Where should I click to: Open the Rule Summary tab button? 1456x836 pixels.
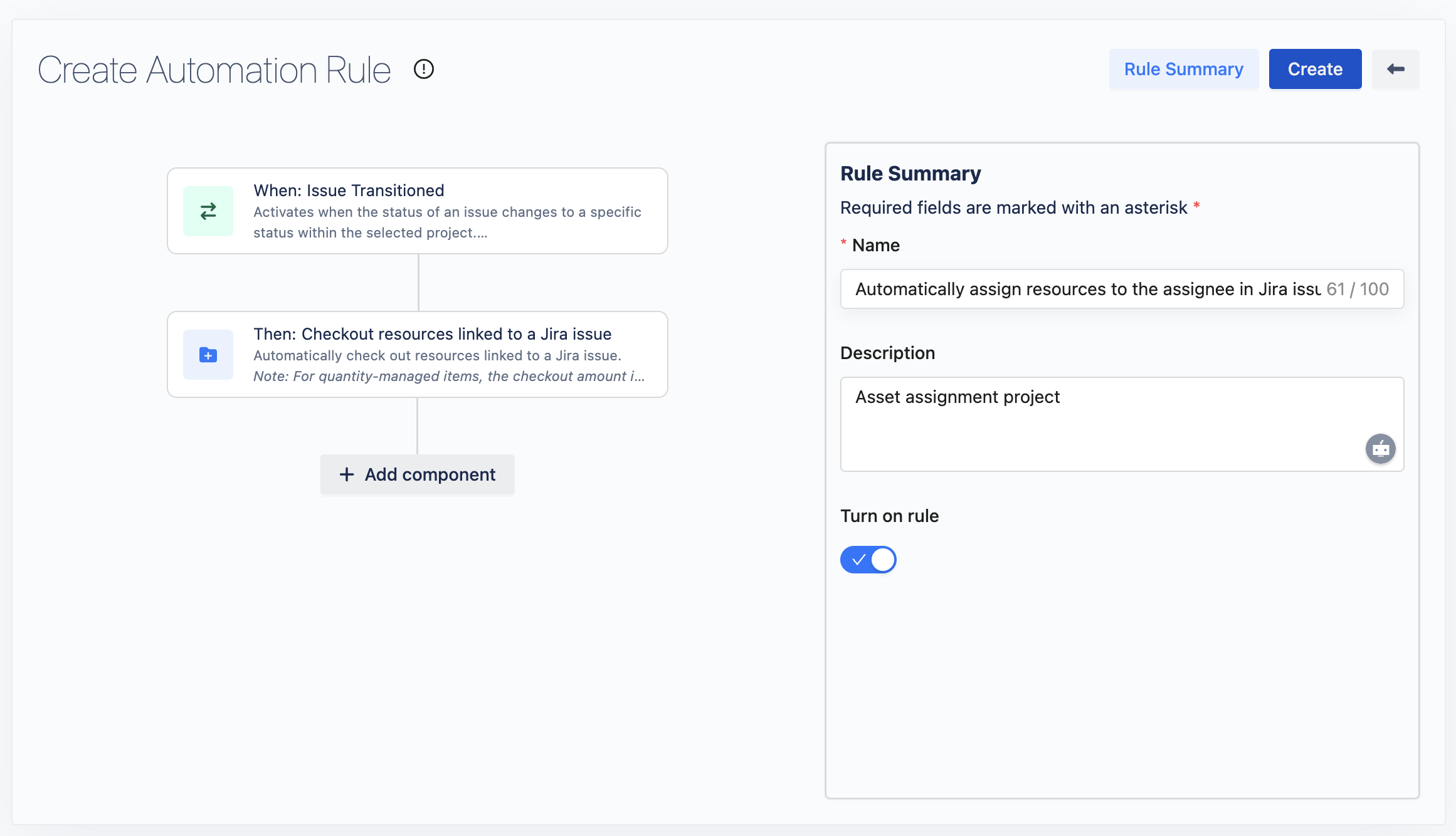(1183, 69)
